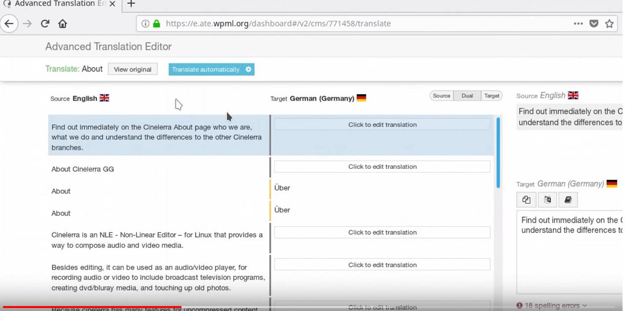Click the View original button
Image resolution: width=625 pixels, height=311 pixels.
coord(133,70)
